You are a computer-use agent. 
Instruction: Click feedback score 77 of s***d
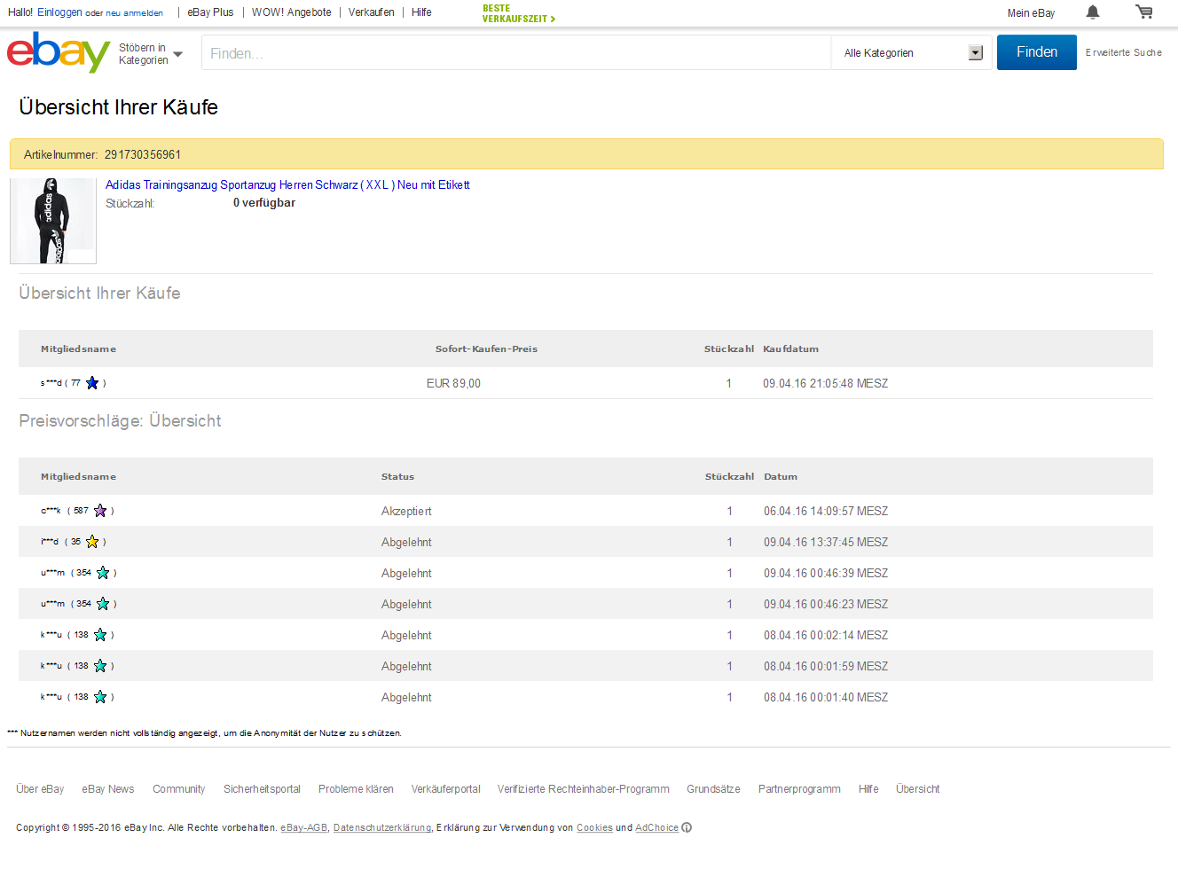click(x=75, y=383)
